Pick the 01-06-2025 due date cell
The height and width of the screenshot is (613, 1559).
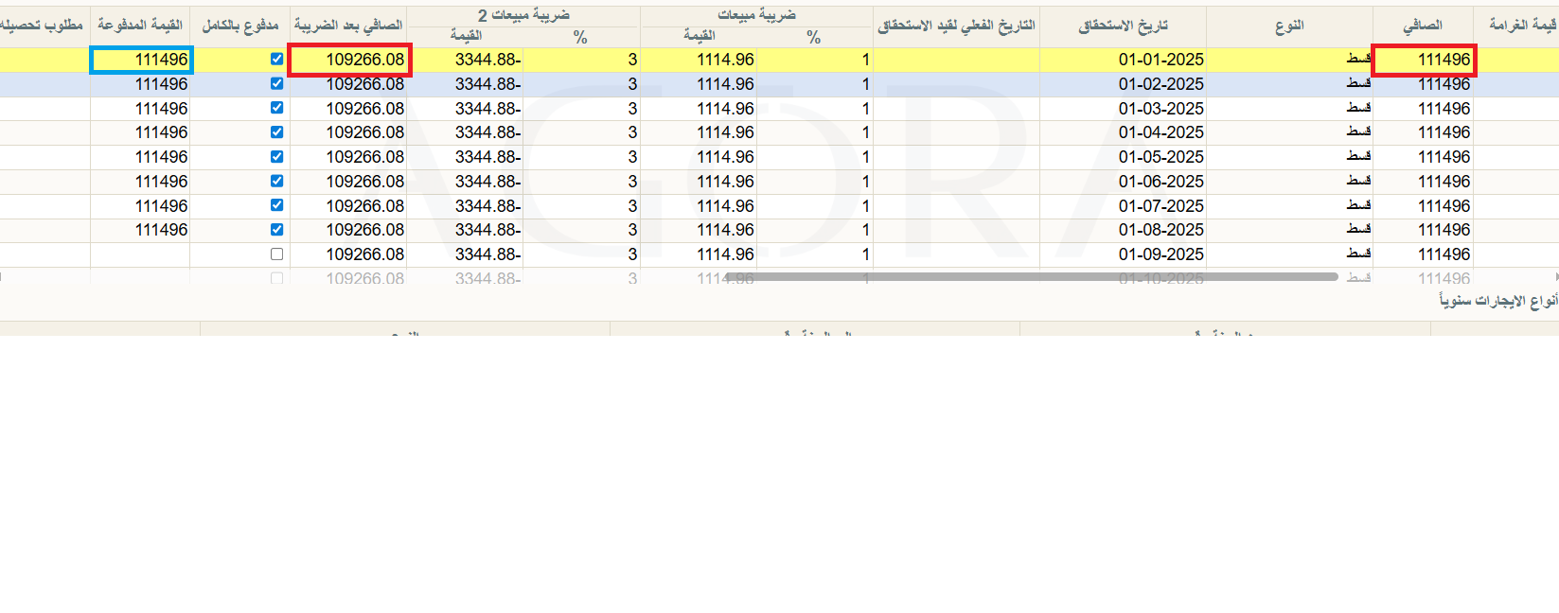tap(1123, 182)
